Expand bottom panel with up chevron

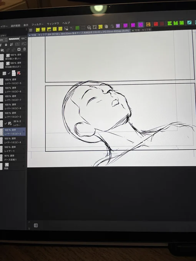pyautogui.click(x=29, y=222)
